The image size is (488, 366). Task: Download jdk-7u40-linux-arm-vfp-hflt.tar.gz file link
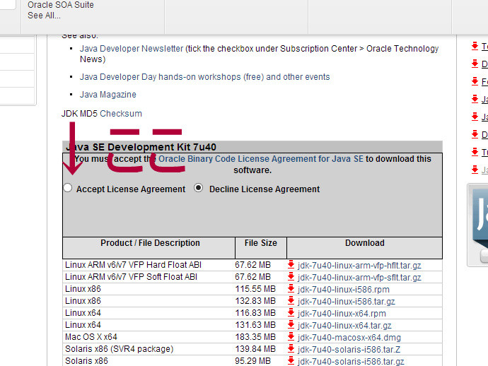[x=359, y=266]
